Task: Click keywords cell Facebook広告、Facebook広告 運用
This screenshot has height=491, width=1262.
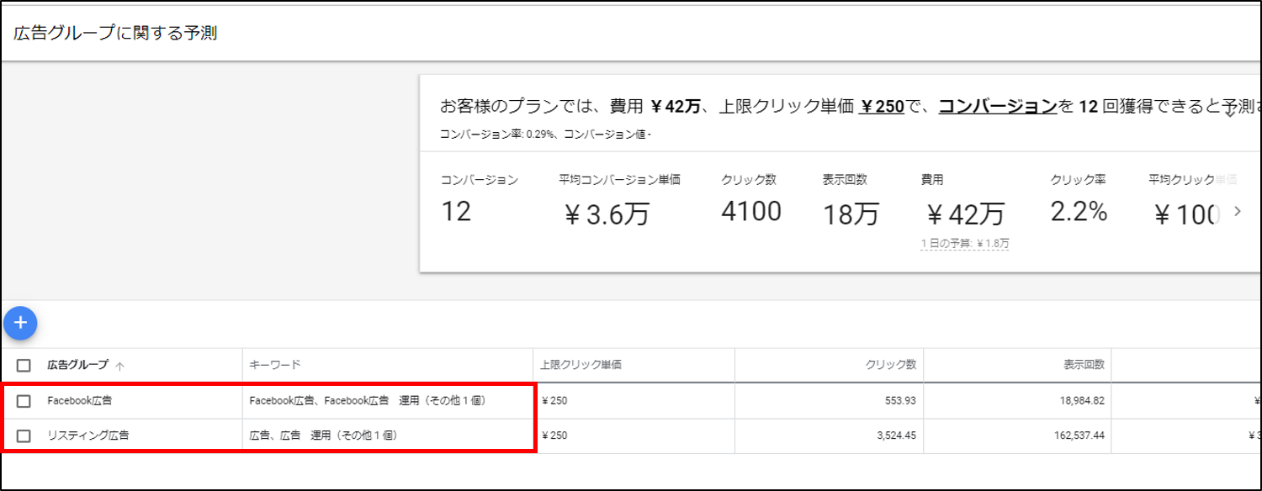Action: (x=368, y=401)
